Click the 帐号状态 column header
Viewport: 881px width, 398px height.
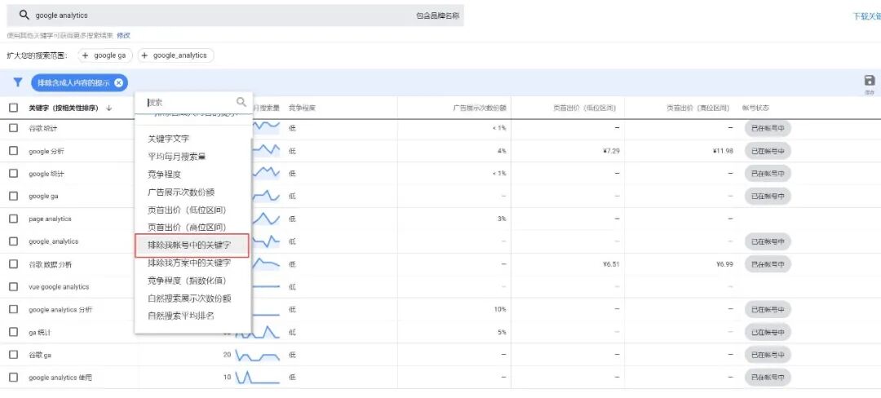pos(755,108)
